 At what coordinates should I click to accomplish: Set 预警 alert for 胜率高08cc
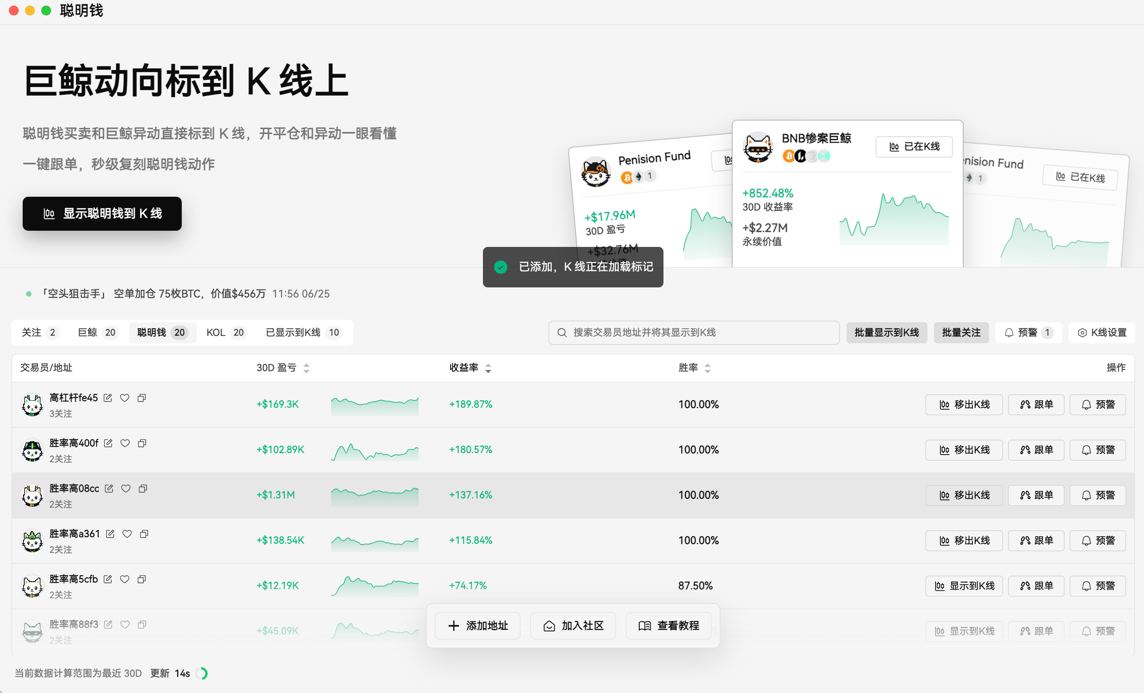[x=1097, y=495]
